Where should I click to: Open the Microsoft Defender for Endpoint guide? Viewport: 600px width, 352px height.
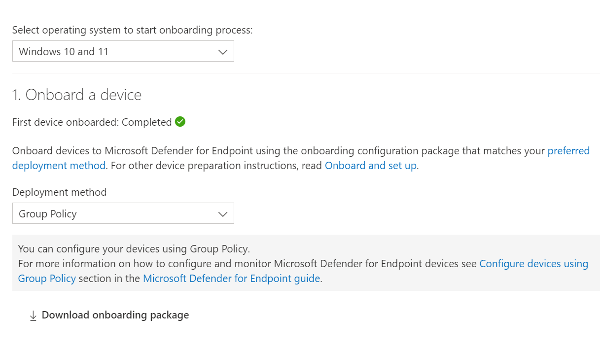pos(231,278)
